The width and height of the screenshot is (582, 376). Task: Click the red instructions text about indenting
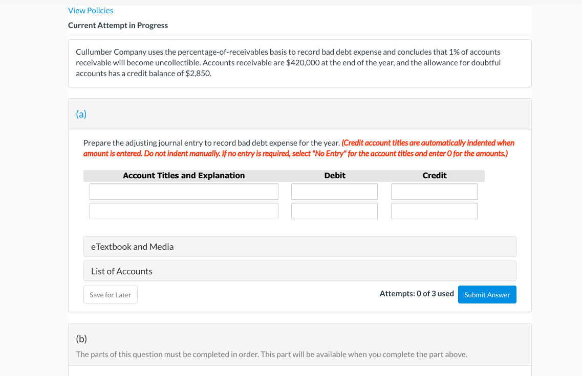coord(299,148)
